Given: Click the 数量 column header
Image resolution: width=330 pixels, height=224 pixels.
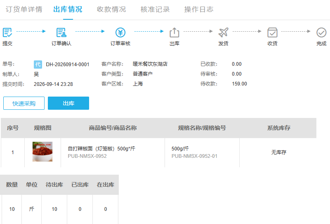Looking at the screenshot, I should 12,185.
